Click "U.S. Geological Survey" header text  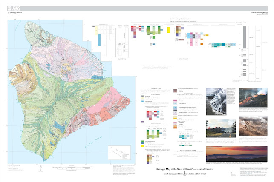(12, 14)
